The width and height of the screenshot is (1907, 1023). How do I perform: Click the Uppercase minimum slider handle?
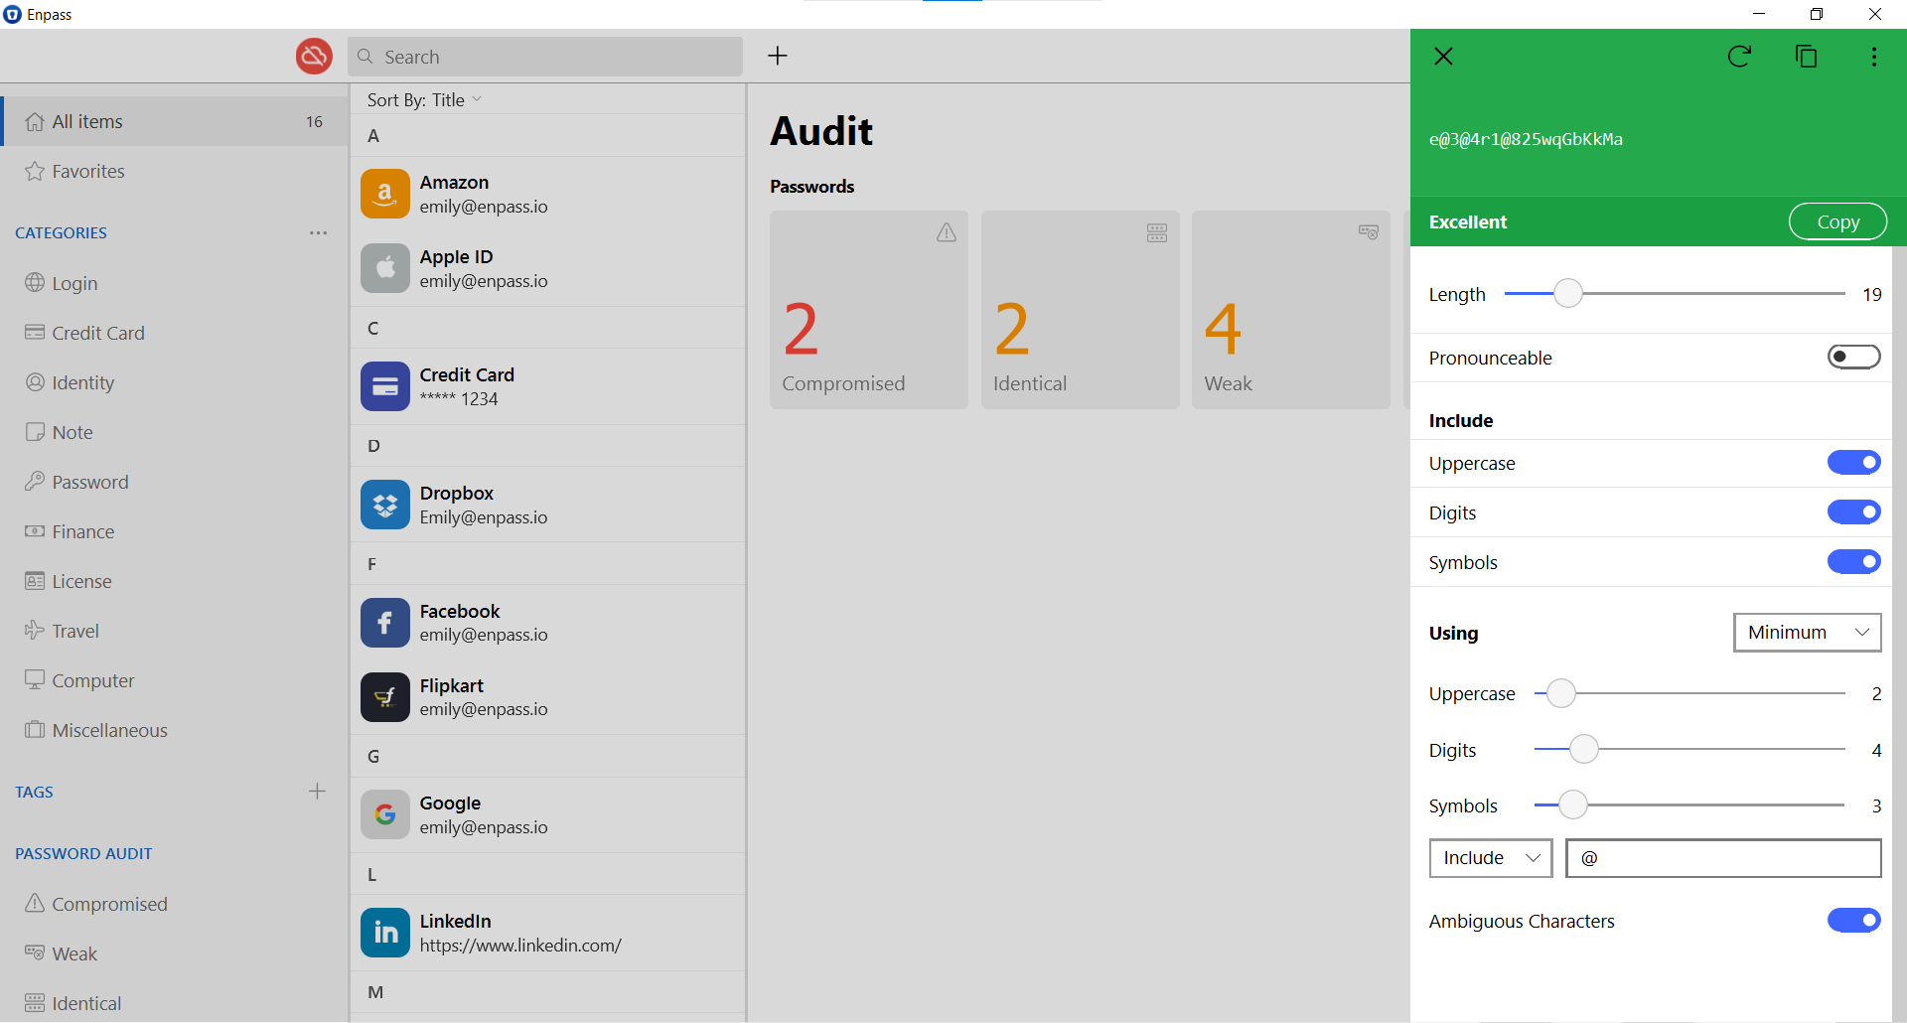pyautogui.click(x=1561, y=693)
